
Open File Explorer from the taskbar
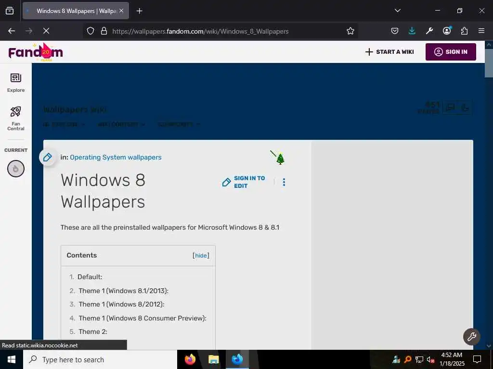point(213,359)
